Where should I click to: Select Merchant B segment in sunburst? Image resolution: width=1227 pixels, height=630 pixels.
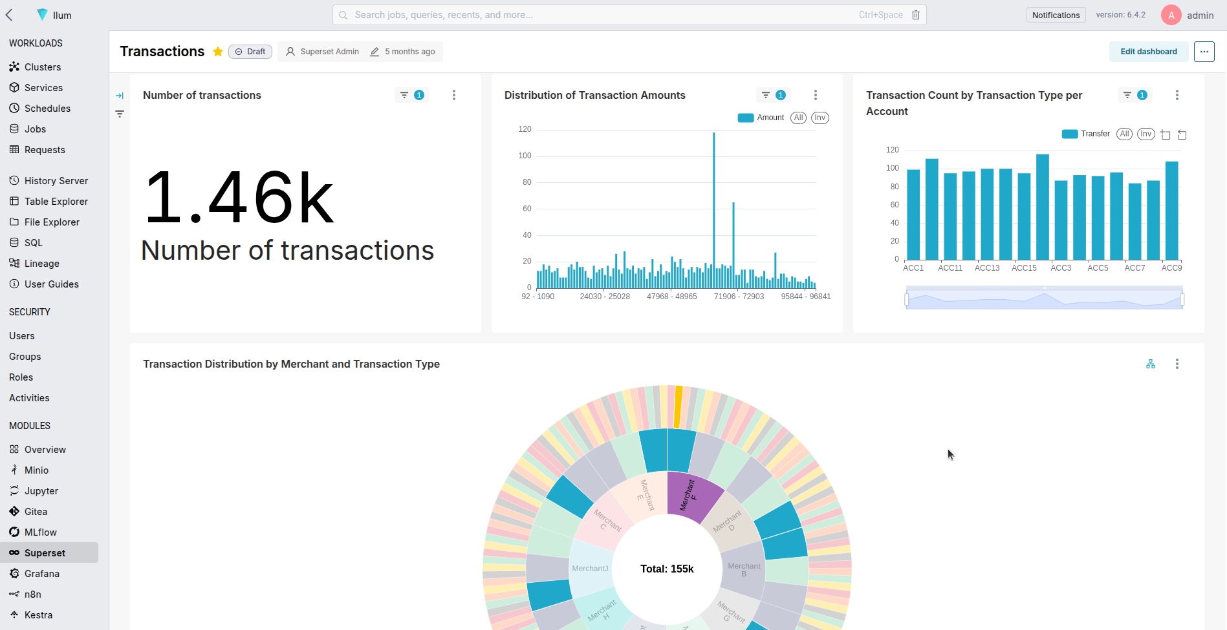pos(744,570)
